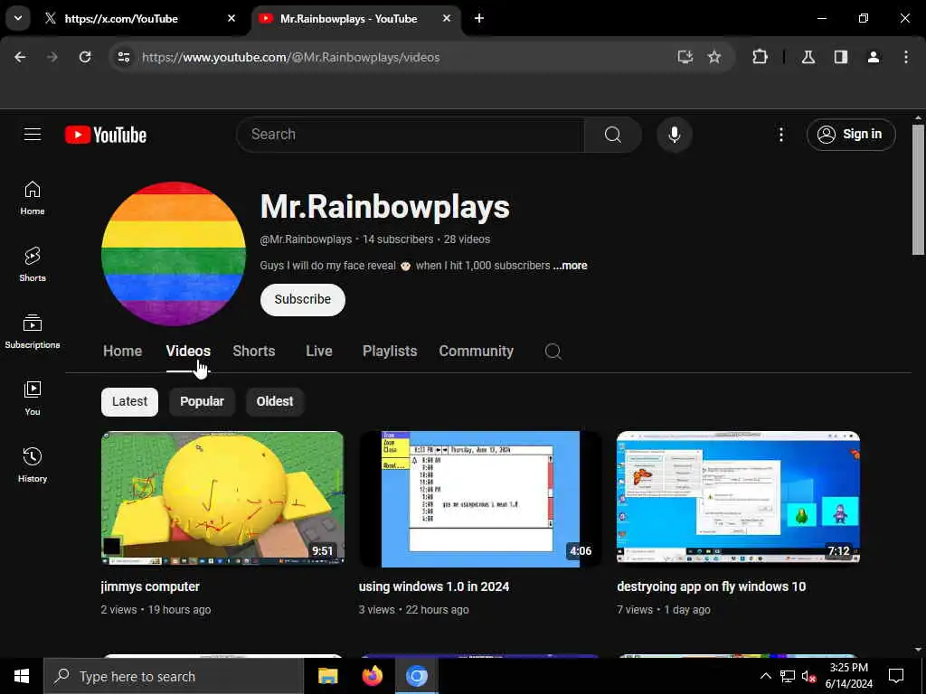Open the volume icon in system tray
This screenshot has width=926, height=694.
click(x=808, y=676)
